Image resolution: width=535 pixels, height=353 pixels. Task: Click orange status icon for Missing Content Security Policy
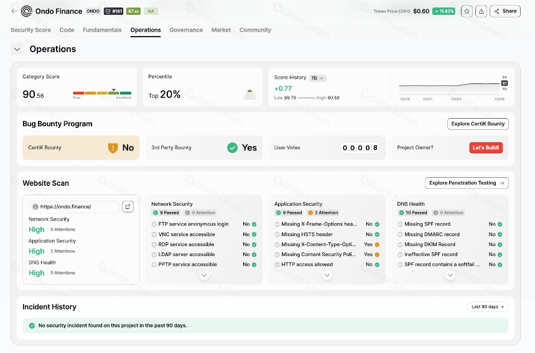click(x=377, y=255)
